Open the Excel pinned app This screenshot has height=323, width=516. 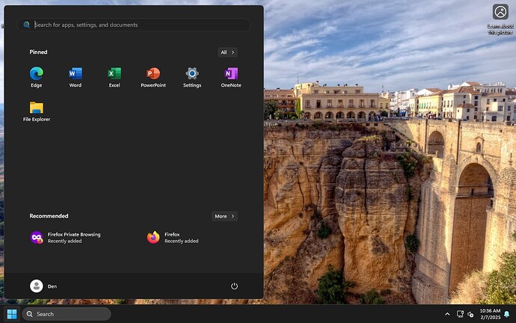(x=114, y=77)
